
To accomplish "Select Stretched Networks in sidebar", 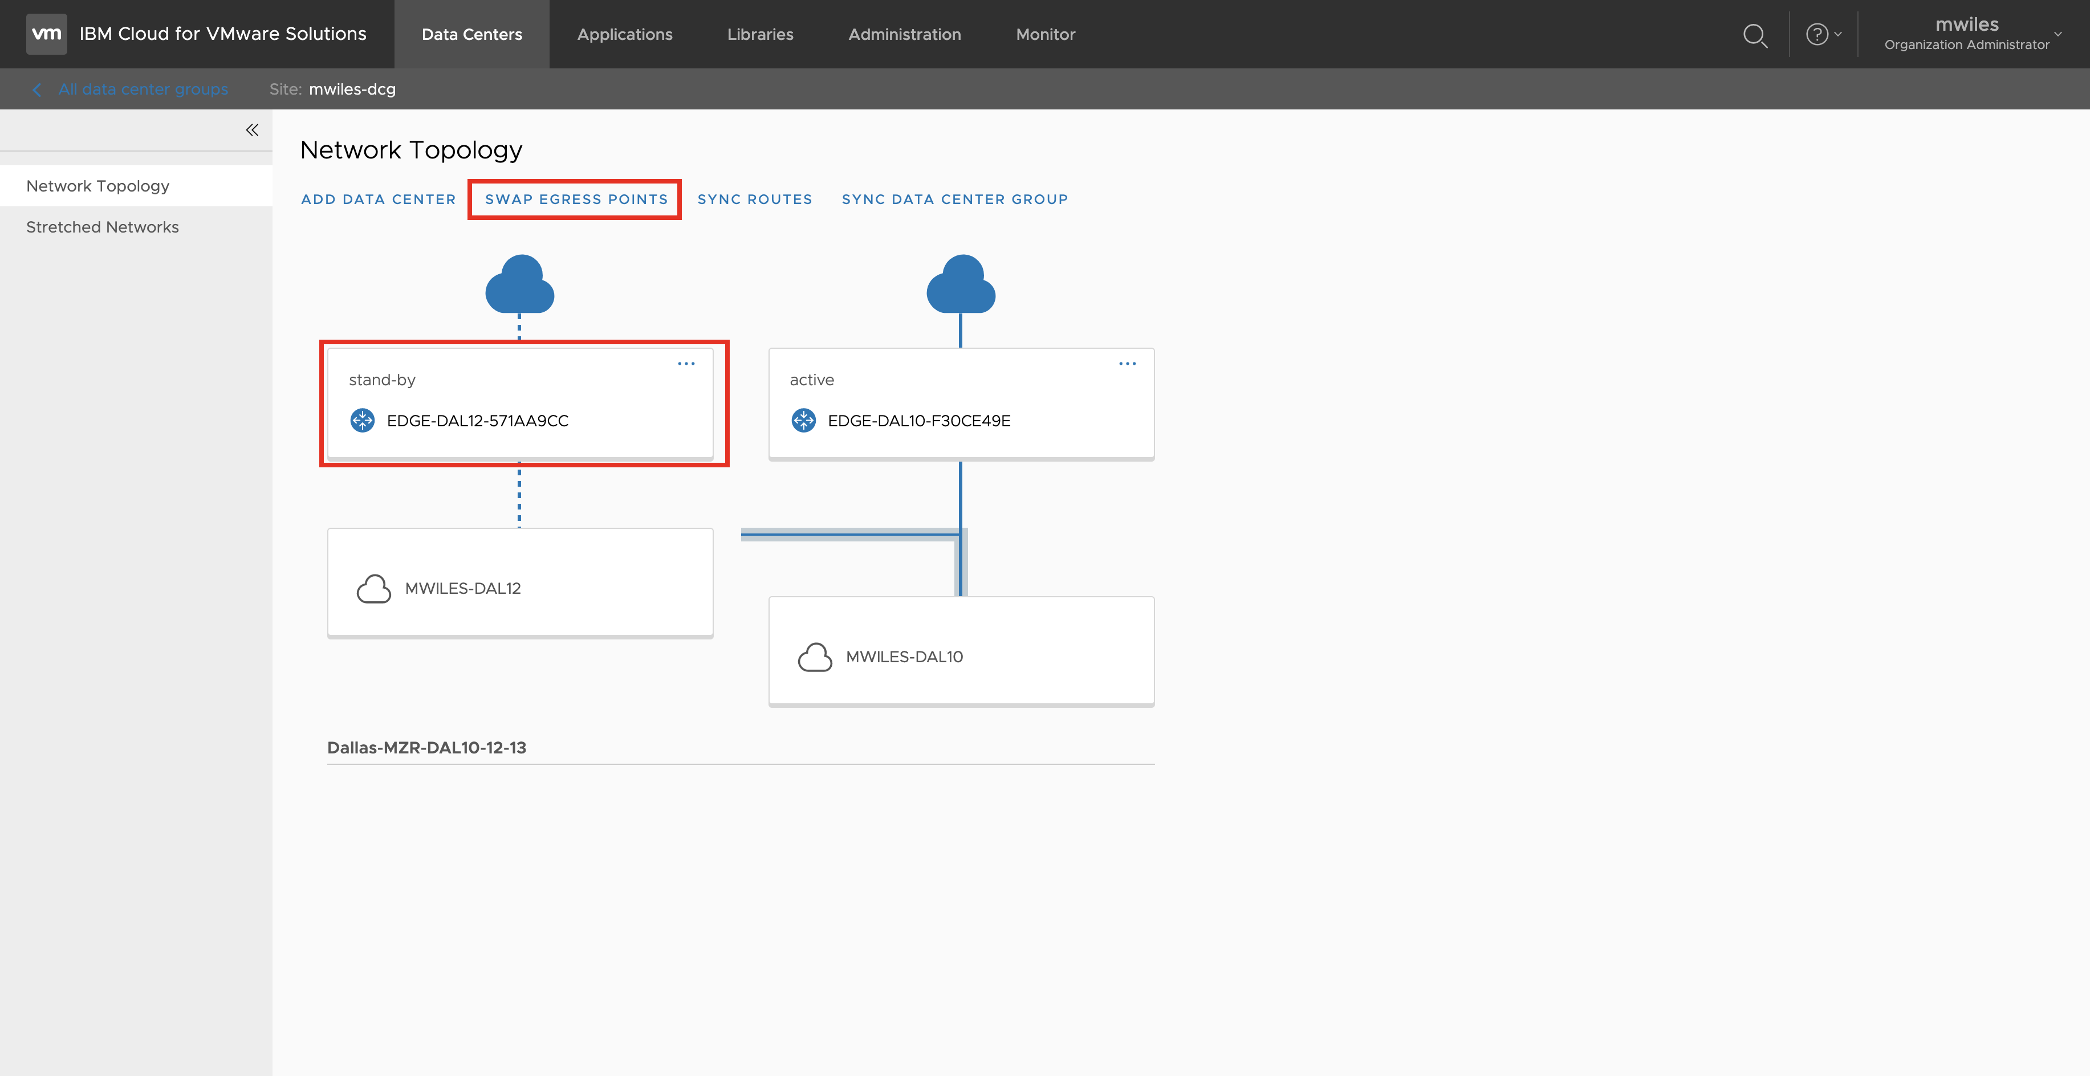I will point(102,227).
